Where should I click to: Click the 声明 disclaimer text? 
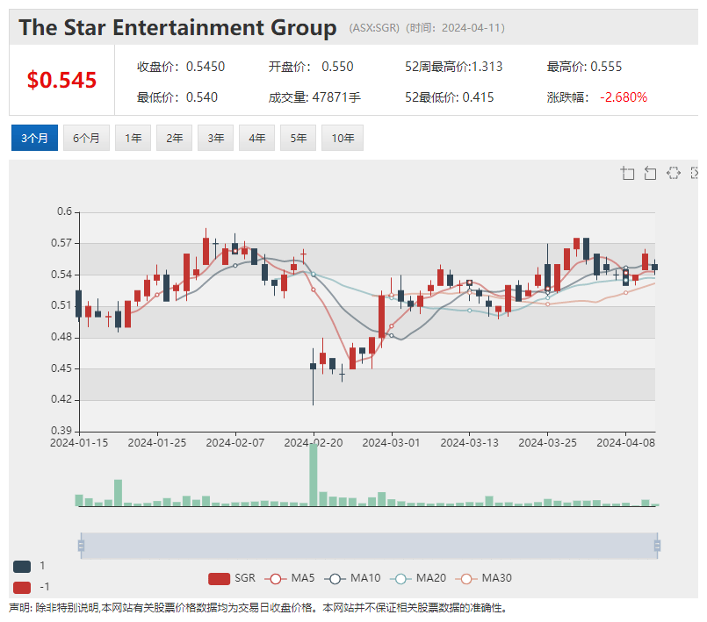pyautogui.click(x=258, y=608)
